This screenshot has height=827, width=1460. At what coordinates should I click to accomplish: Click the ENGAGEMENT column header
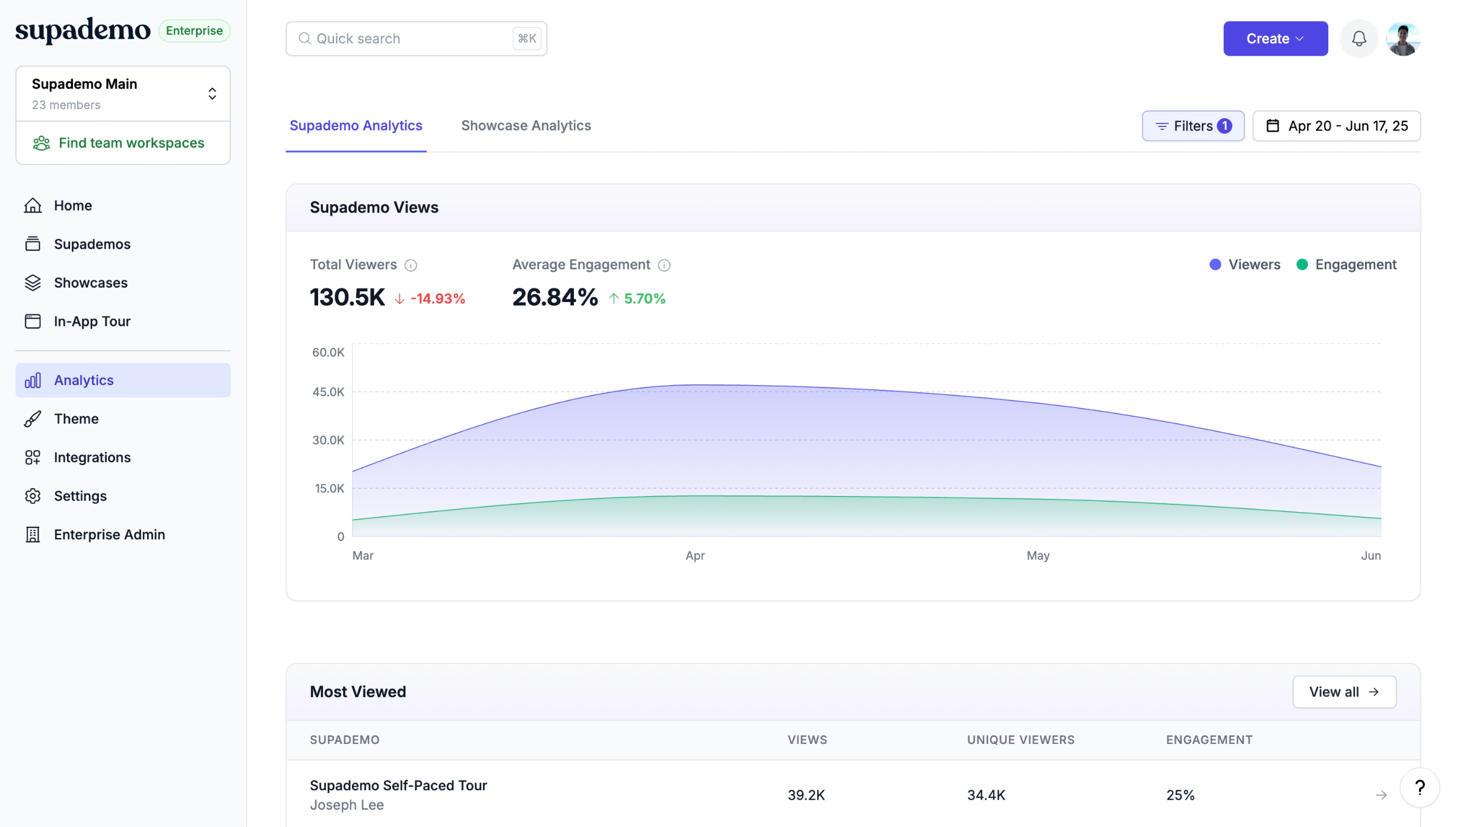click(1209, 740)
